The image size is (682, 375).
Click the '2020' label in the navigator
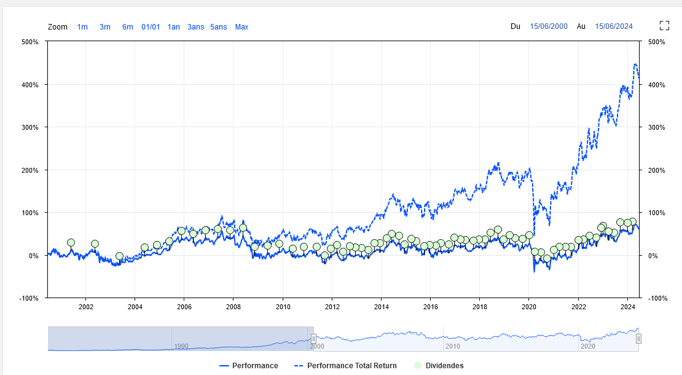click(x=587, y=346)
